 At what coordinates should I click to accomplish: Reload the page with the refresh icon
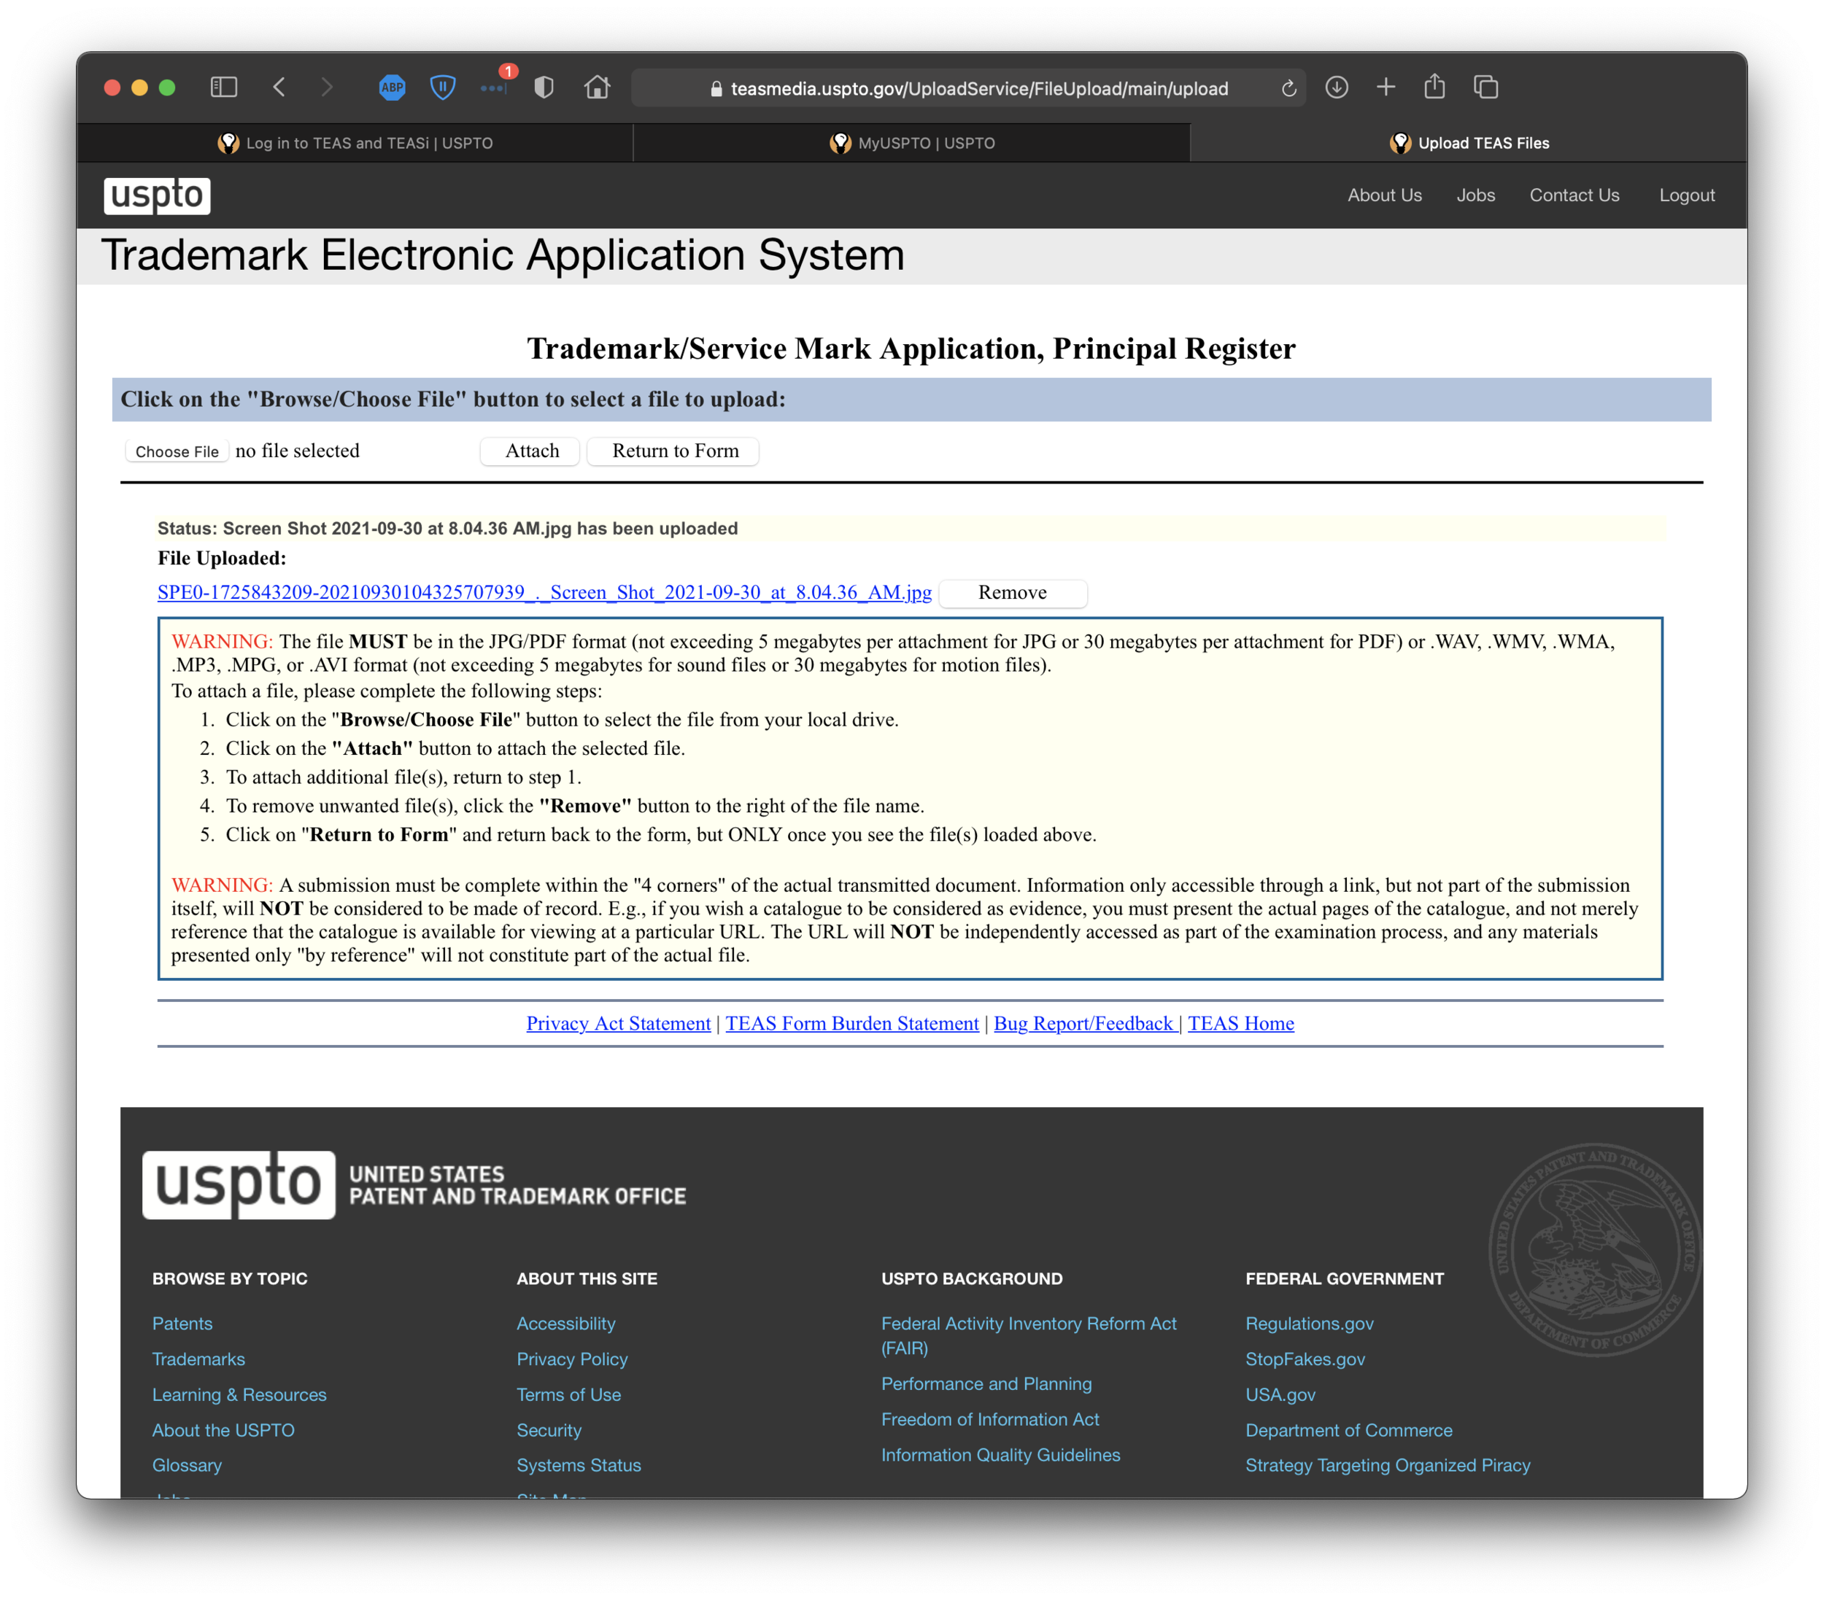click(1288, 88)
